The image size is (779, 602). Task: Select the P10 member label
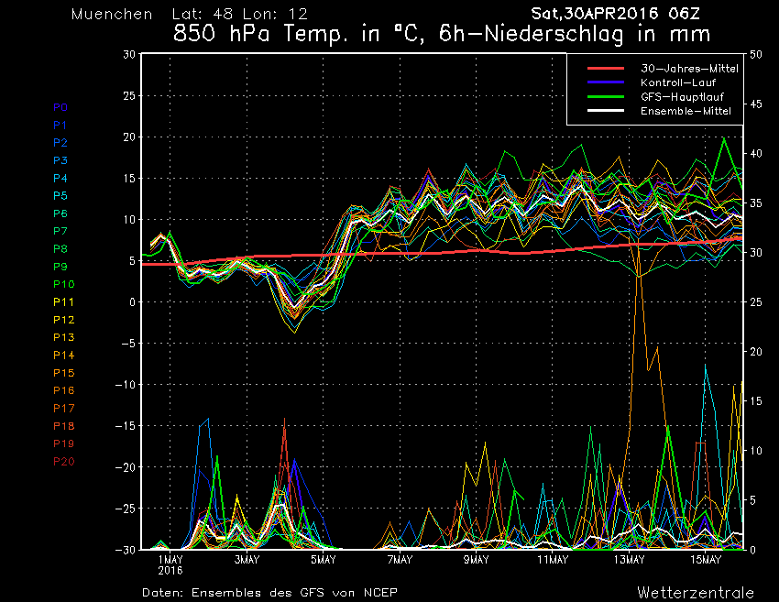tap(64, 284)
